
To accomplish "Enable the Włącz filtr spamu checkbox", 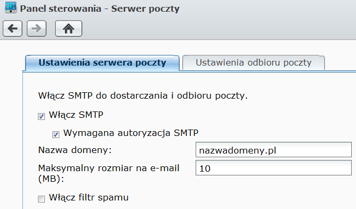I will pos(41,199).
